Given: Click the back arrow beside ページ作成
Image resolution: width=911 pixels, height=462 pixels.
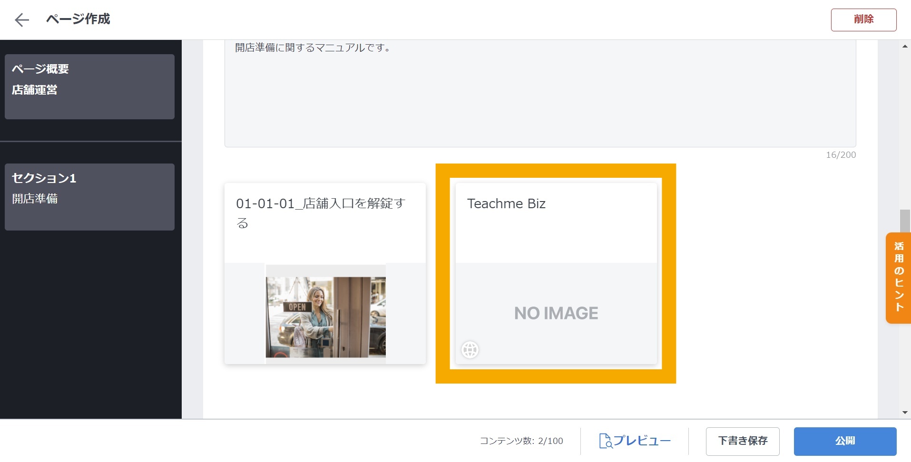Looking at the screenshot, I should click(22, 19).
